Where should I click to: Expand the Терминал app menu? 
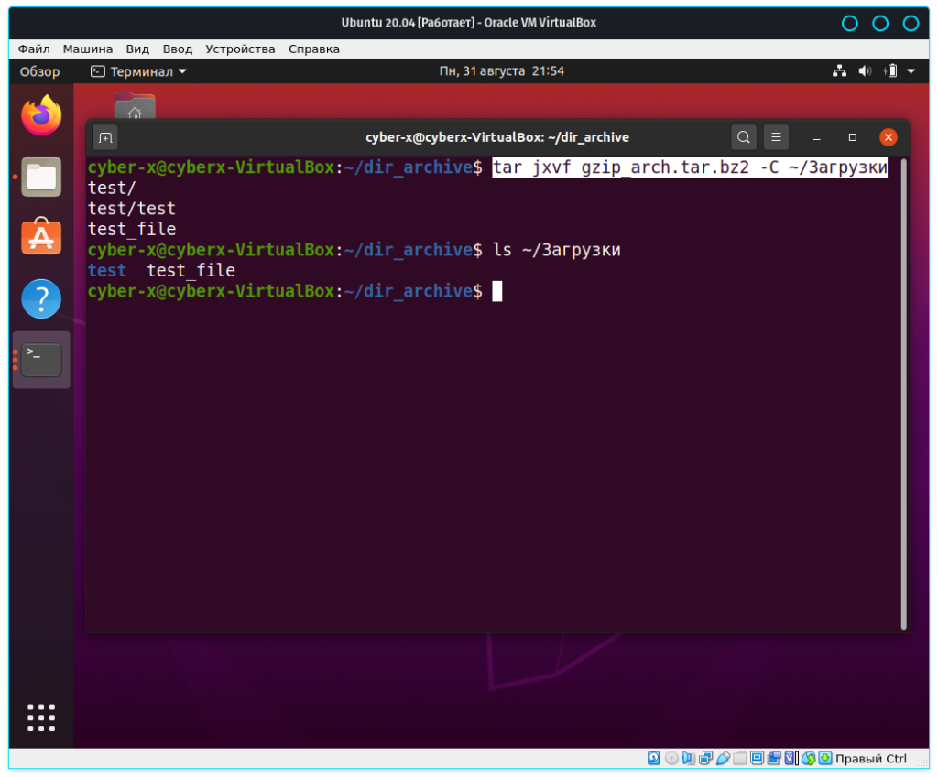point(138,71)
